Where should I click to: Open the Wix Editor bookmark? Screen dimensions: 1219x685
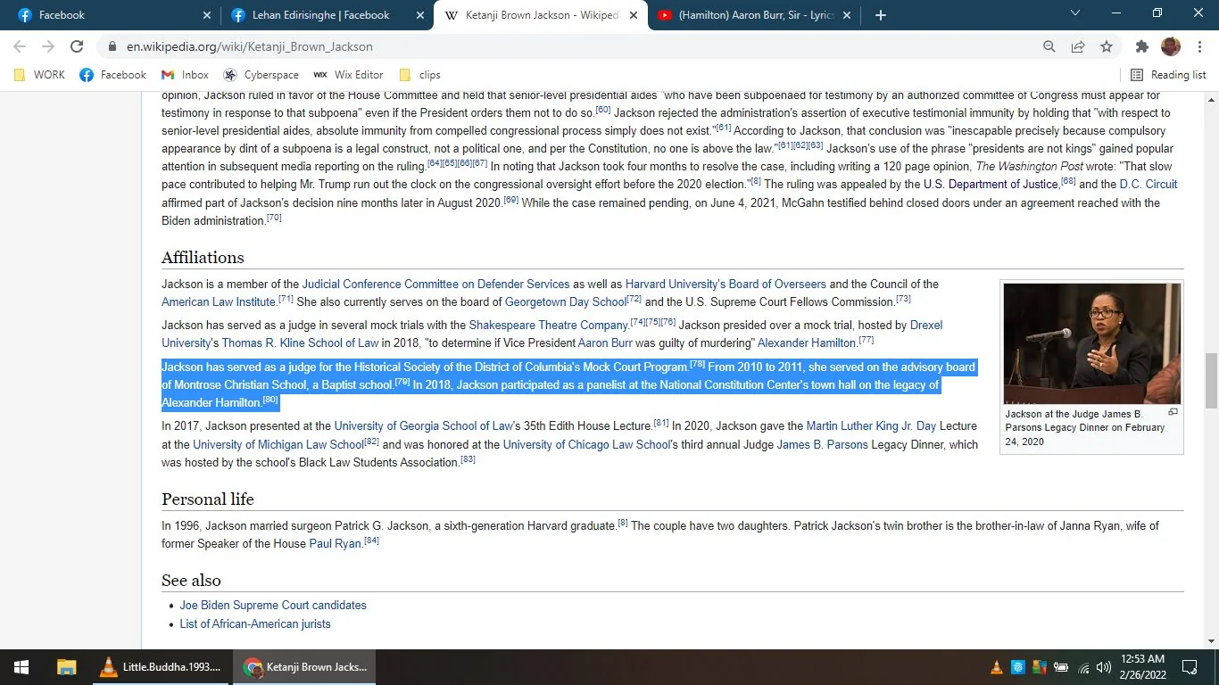click(x=348, y=75)
